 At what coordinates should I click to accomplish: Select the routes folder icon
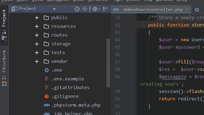[46, 35]
